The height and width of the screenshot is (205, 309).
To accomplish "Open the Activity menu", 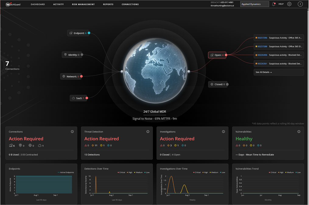I will click(58, 4).
